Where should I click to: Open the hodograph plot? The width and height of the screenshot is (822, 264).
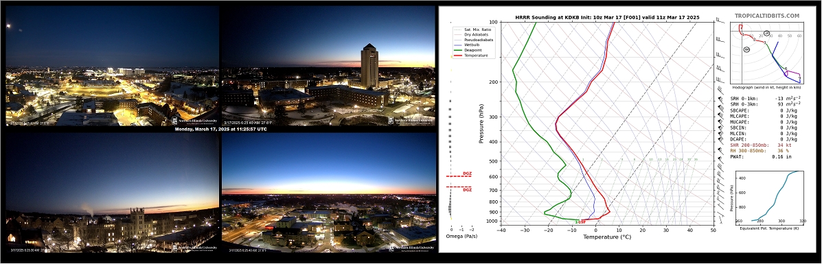click(x=766, y=53)
